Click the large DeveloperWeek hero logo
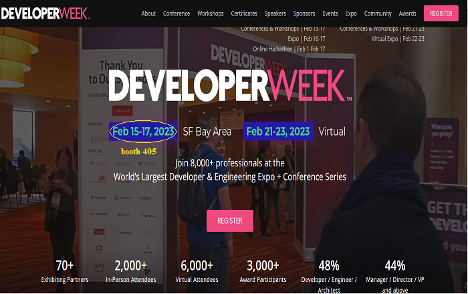This screenshot has width=468, height=294. pyautogui.click(x=230, y=86)
